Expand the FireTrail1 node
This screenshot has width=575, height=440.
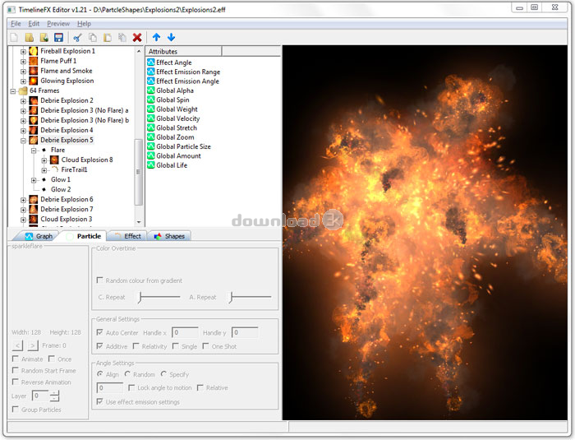(x=44, y=170)
